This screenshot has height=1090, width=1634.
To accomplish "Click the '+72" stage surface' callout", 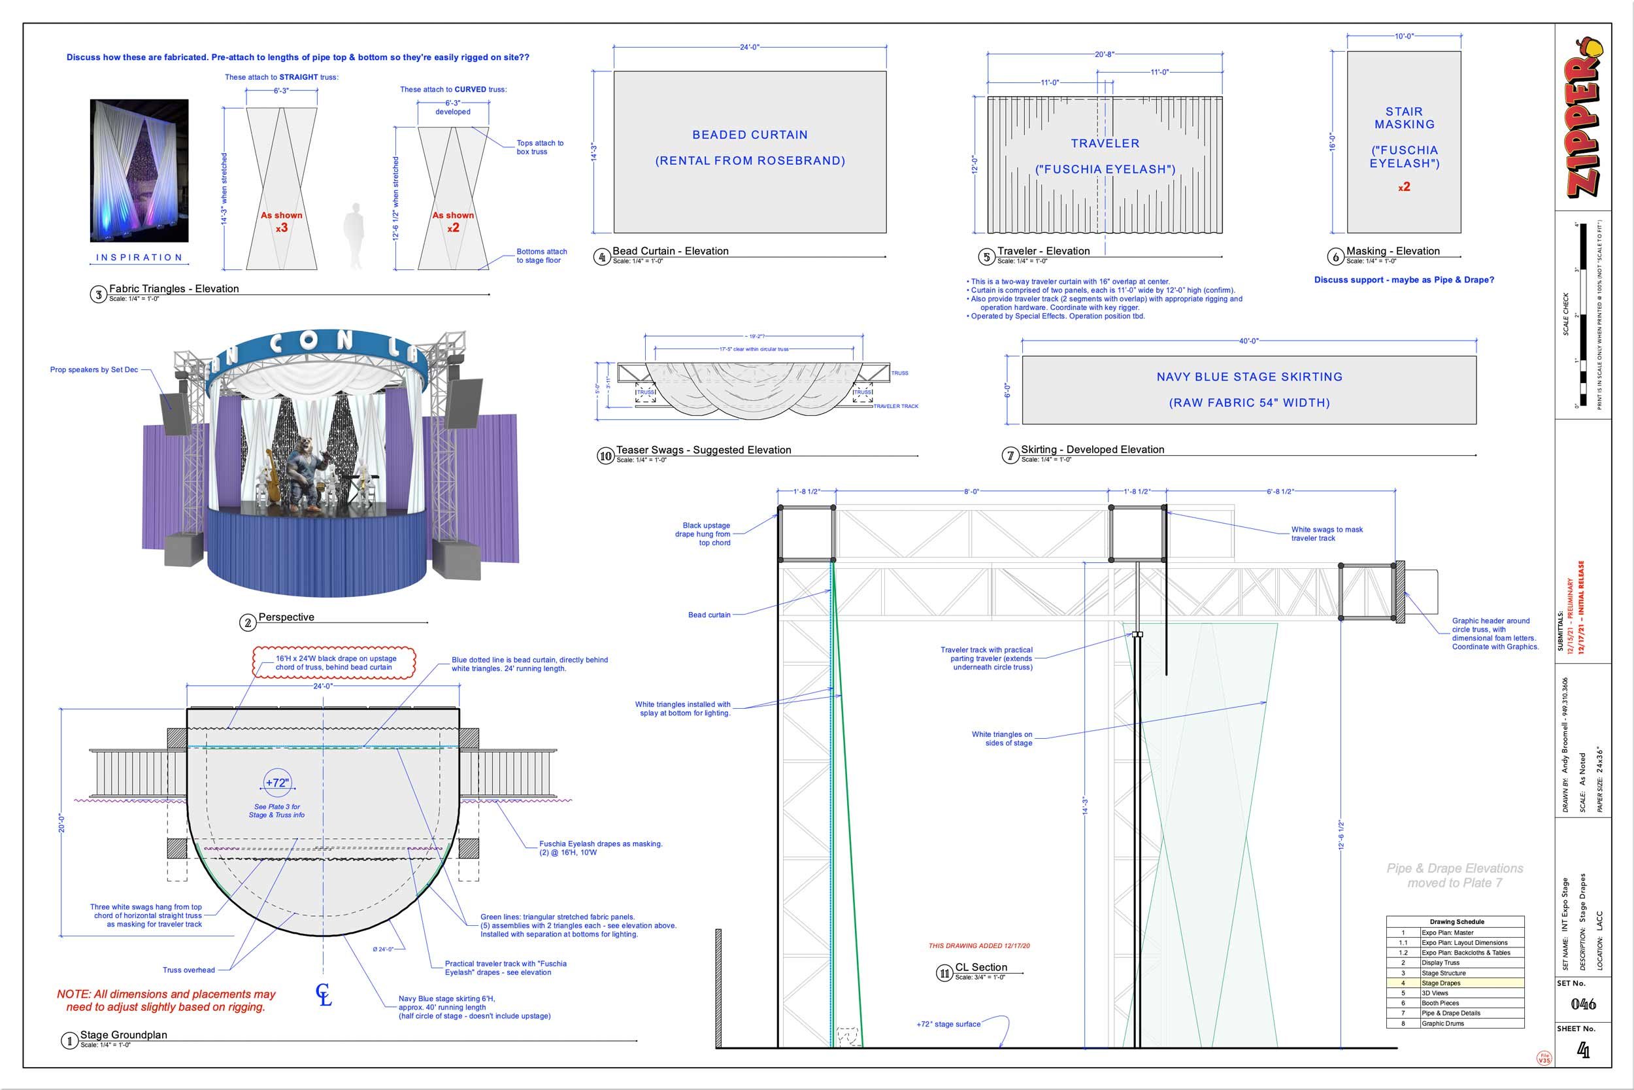I will coord(948,1024).
